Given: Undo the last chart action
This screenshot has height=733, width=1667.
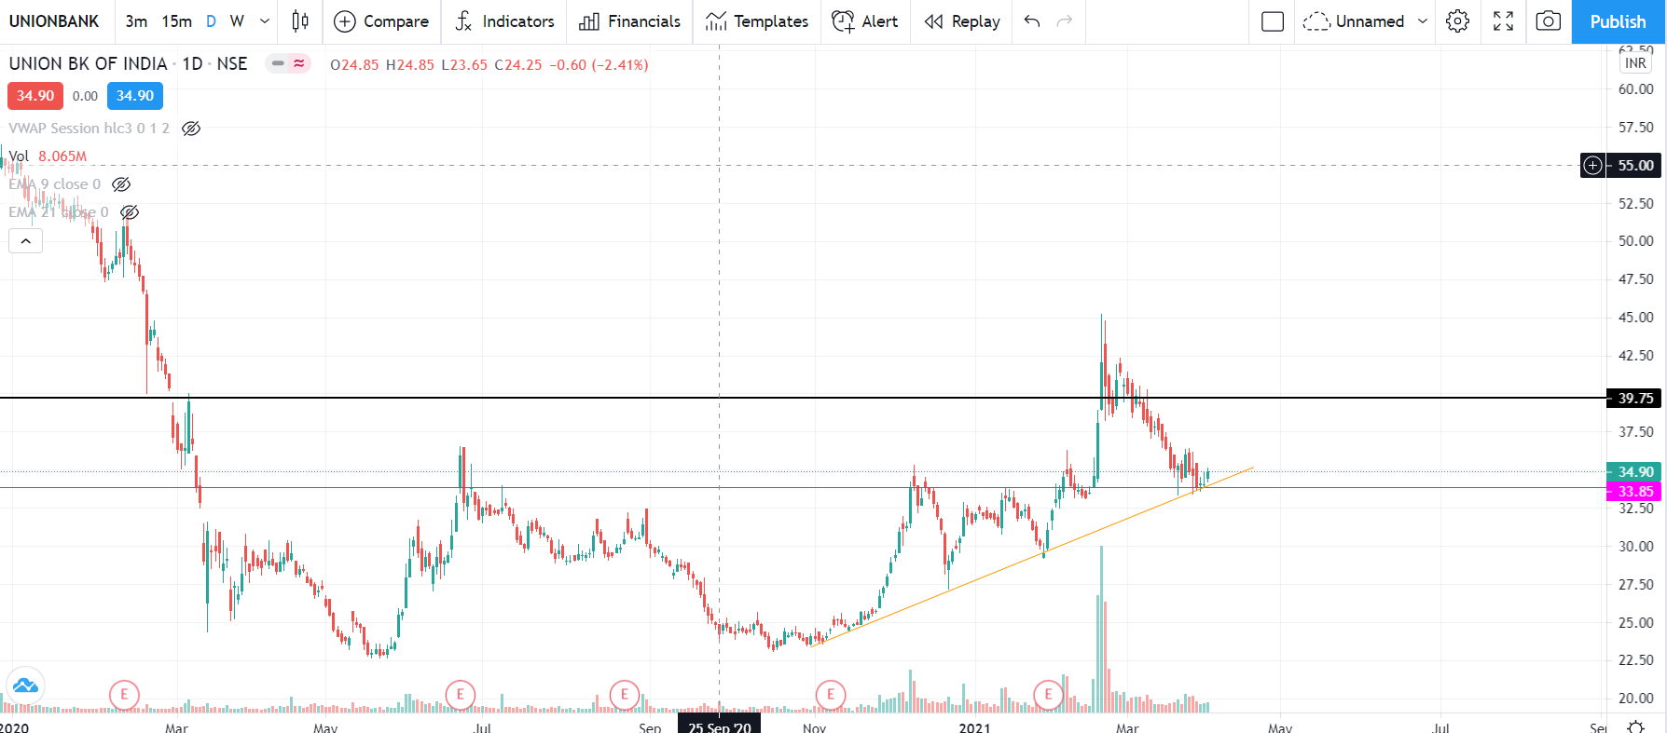Looking at the screenshot, I should point(1032,21).
